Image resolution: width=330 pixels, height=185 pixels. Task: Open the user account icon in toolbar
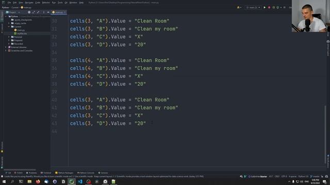(x=239, y=7)
